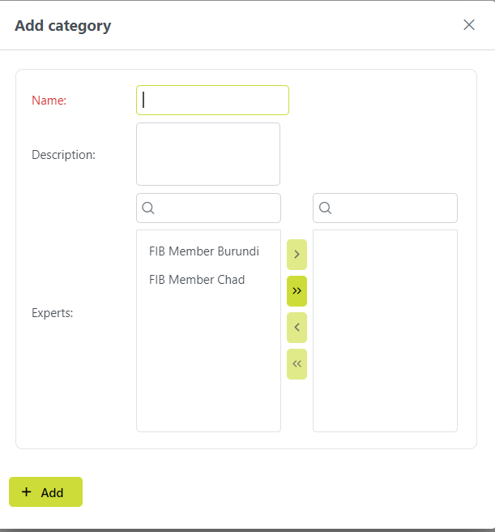Click the search box above available experts
Screen dimensions: 495x532
point(216,208)
